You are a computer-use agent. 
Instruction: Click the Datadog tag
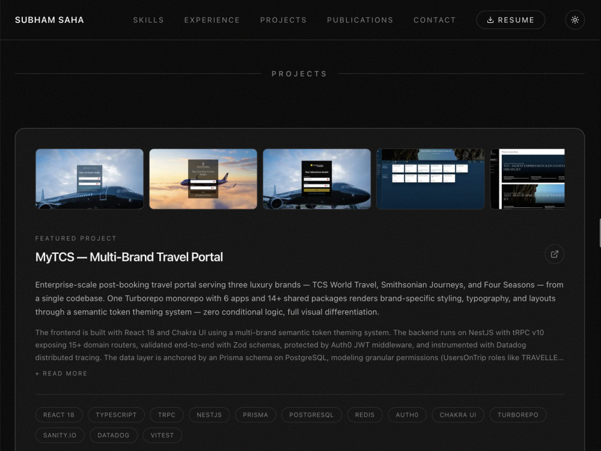coord(114,435)
